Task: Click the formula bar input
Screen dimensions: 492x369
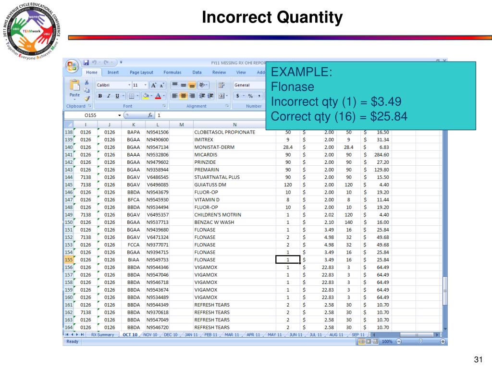Action: 210,115
